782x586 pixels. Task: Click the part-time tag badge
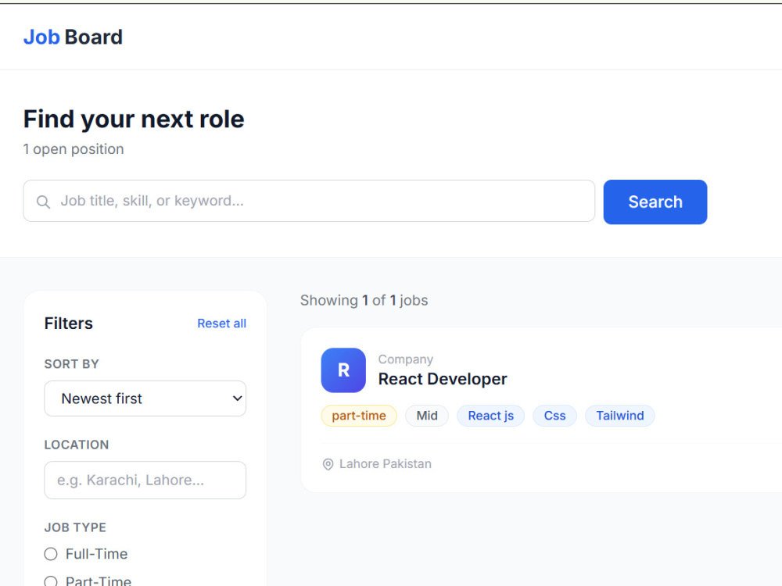tap(359, 416)
